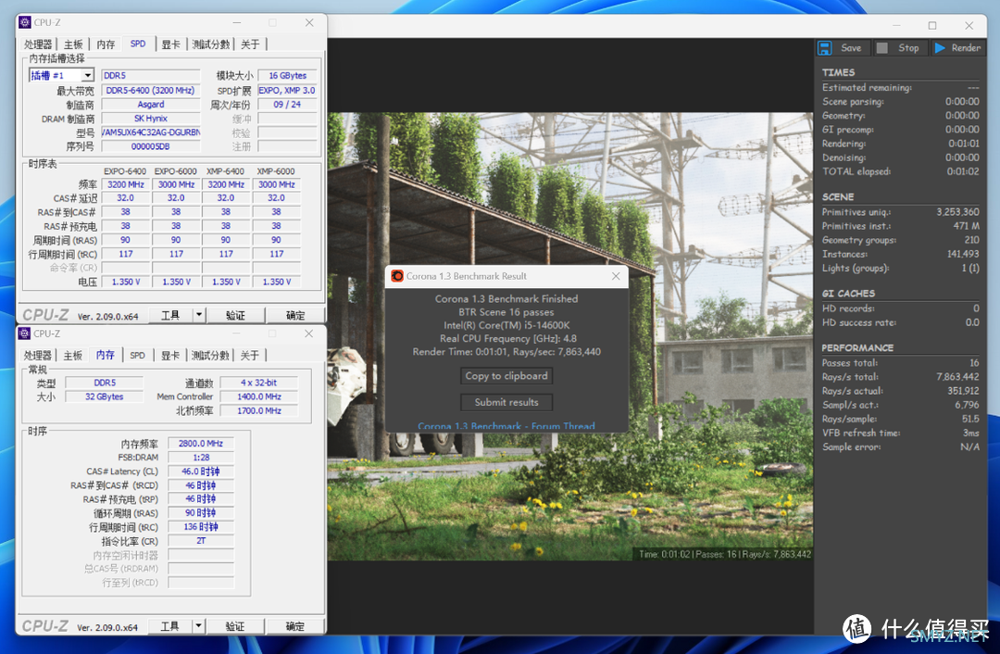Click the FSB:DRAM ratio value 1:28
This screenshot has width=1000, height=654.
(201, 458)
